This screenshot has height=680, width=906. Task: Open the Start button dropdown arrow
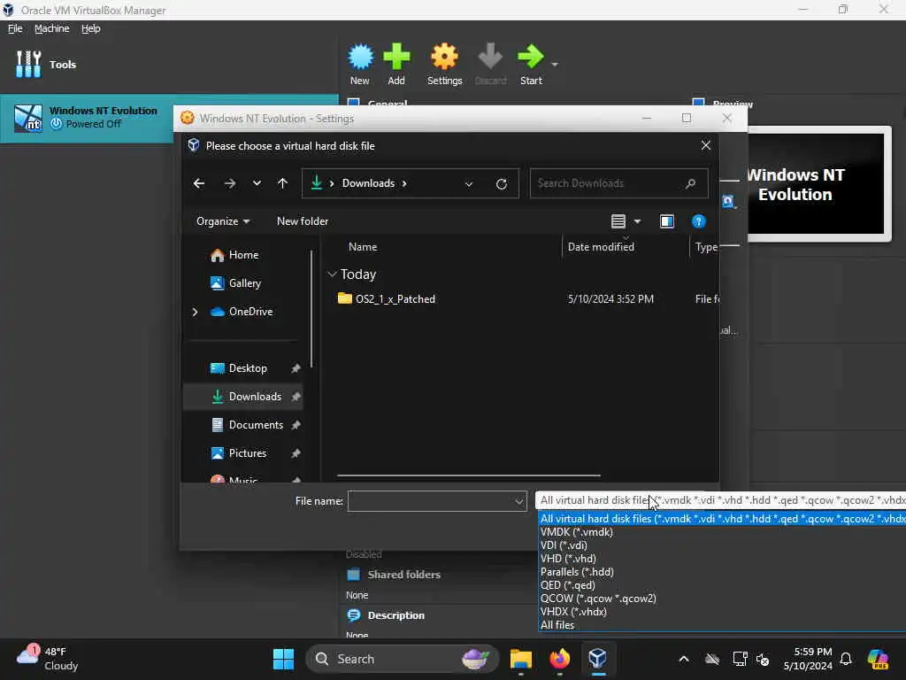pos(555,64)
